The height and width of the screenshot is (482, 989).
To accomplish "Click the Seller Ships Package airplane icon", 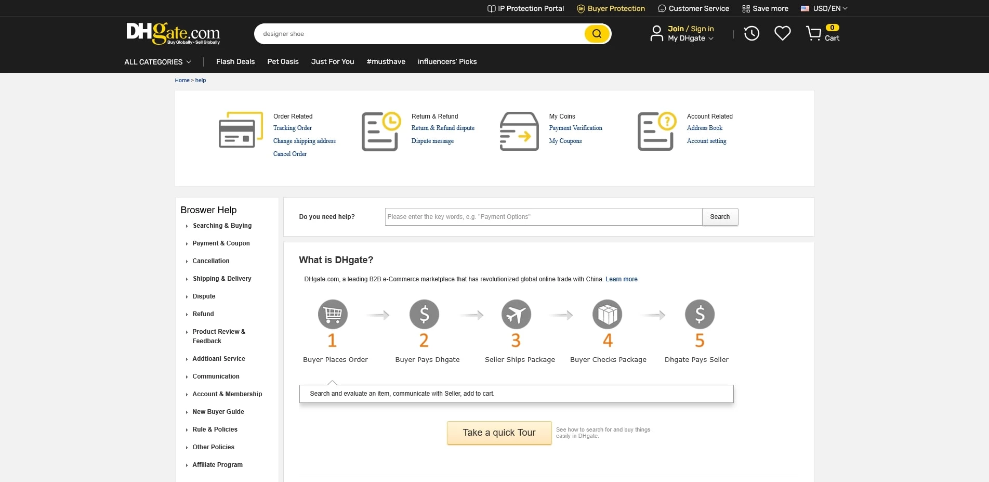I will point(516,315).
